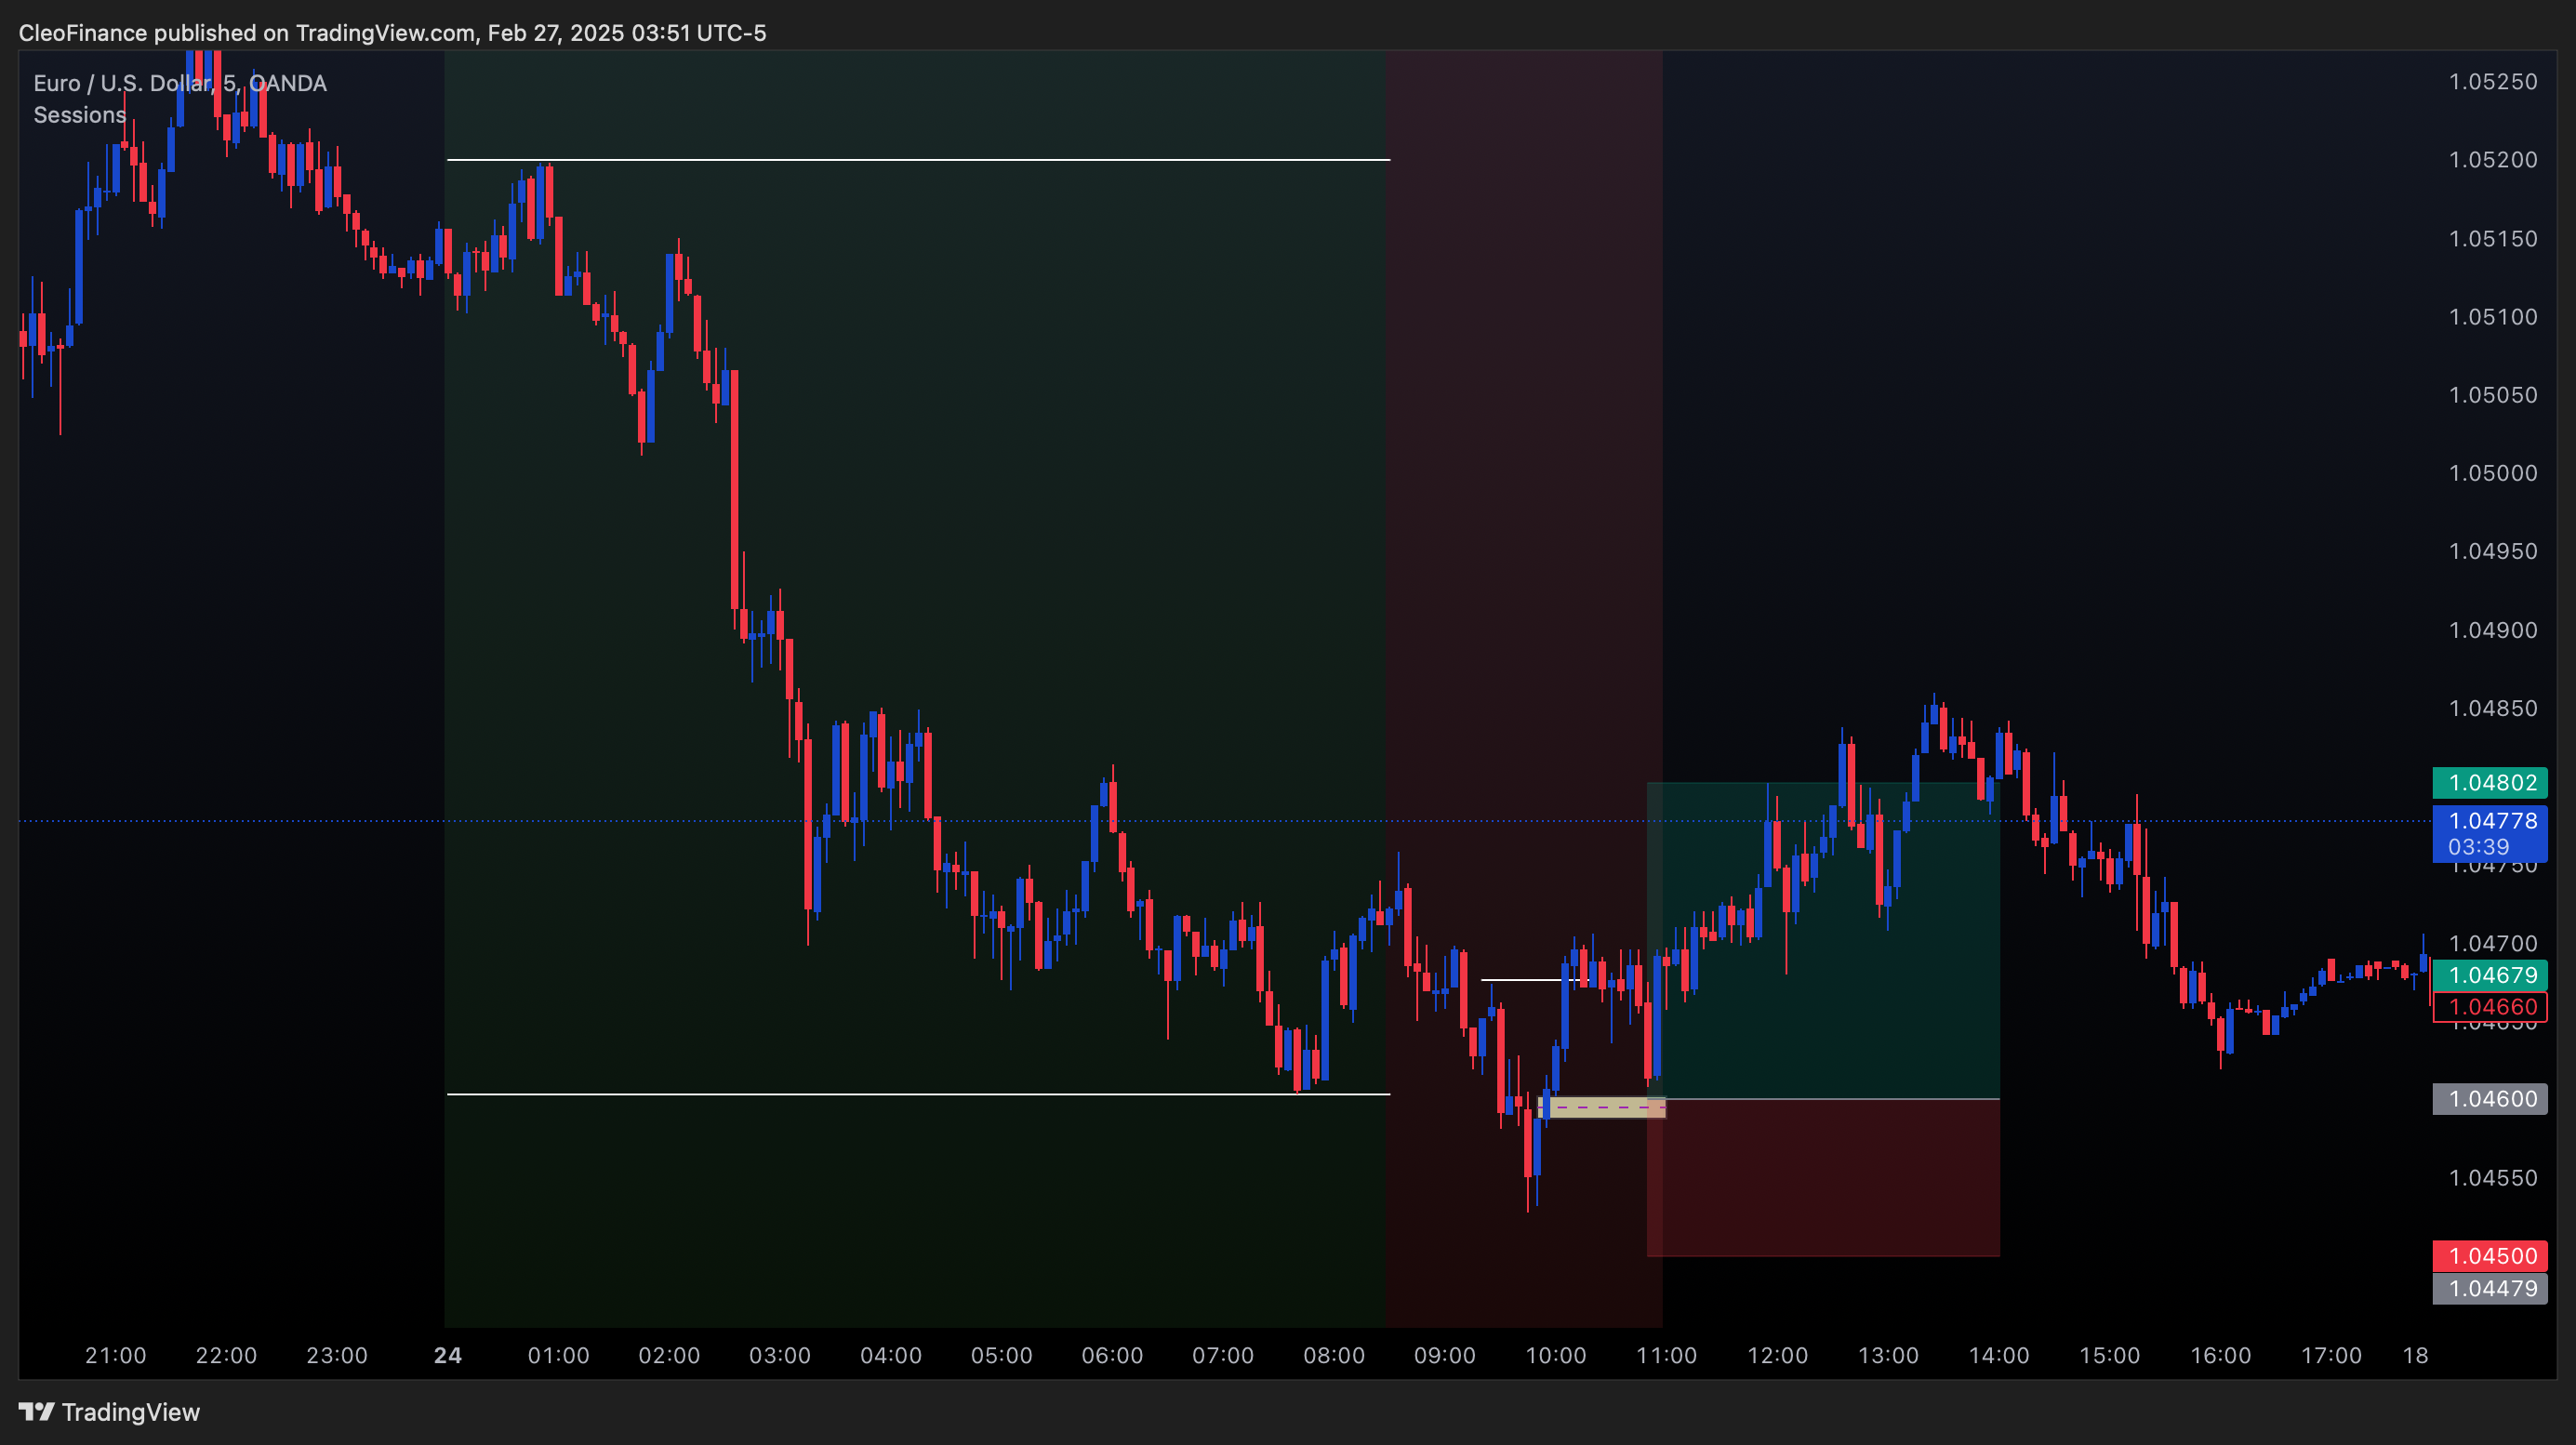Image resolution: width=2576 pixels, height=1445 pixels.
Task: Click the 10:00 time axis label
Action: (1556, 1355)
